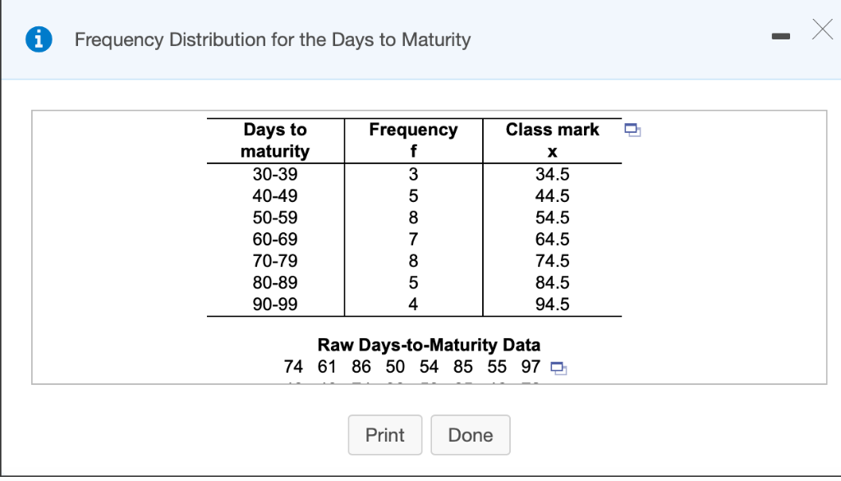Viewport: 841px width, 481px height.
Task: Close the Frequency Distribution dialog with the X
Action: (822, 29)
